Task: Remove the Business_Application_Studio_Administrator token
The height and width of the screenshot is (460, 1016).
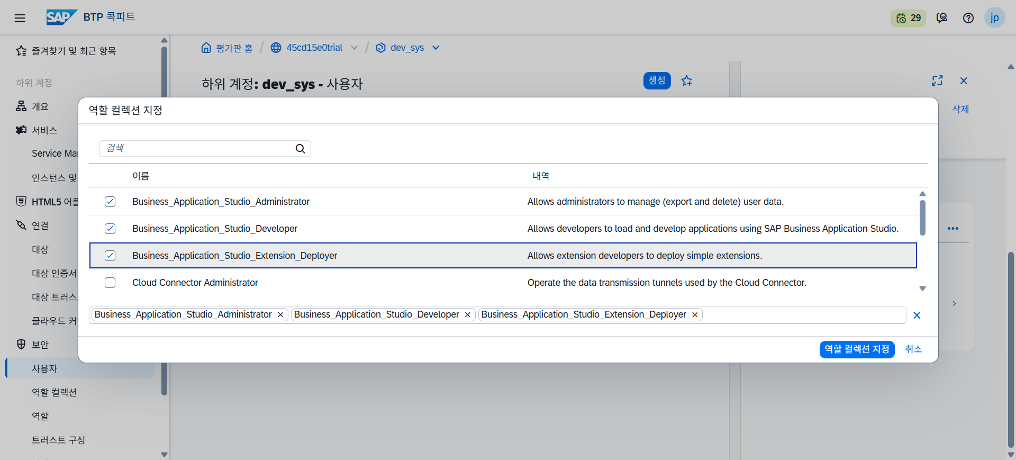Action: 280,315
